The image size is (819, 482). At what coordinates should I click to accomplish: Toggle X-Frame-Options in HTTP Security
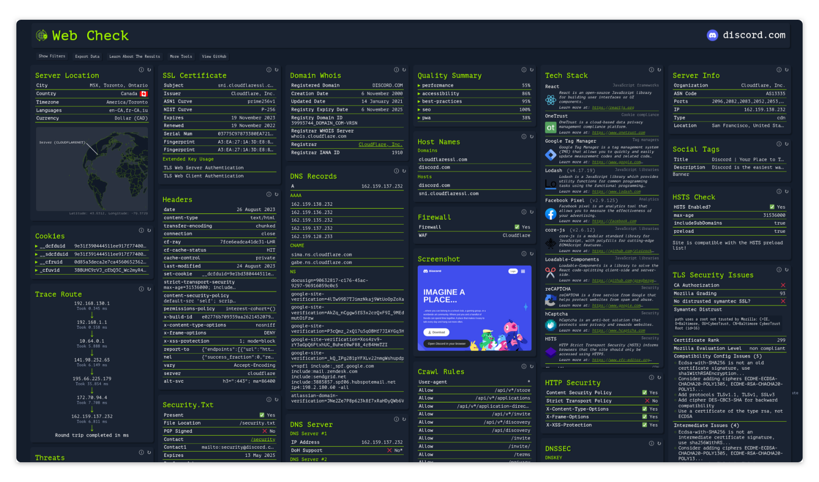(646, 416)
